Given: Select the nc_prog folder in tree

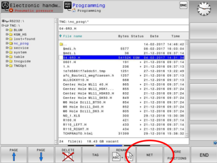Looking at the screenshot, I should 21,43.
